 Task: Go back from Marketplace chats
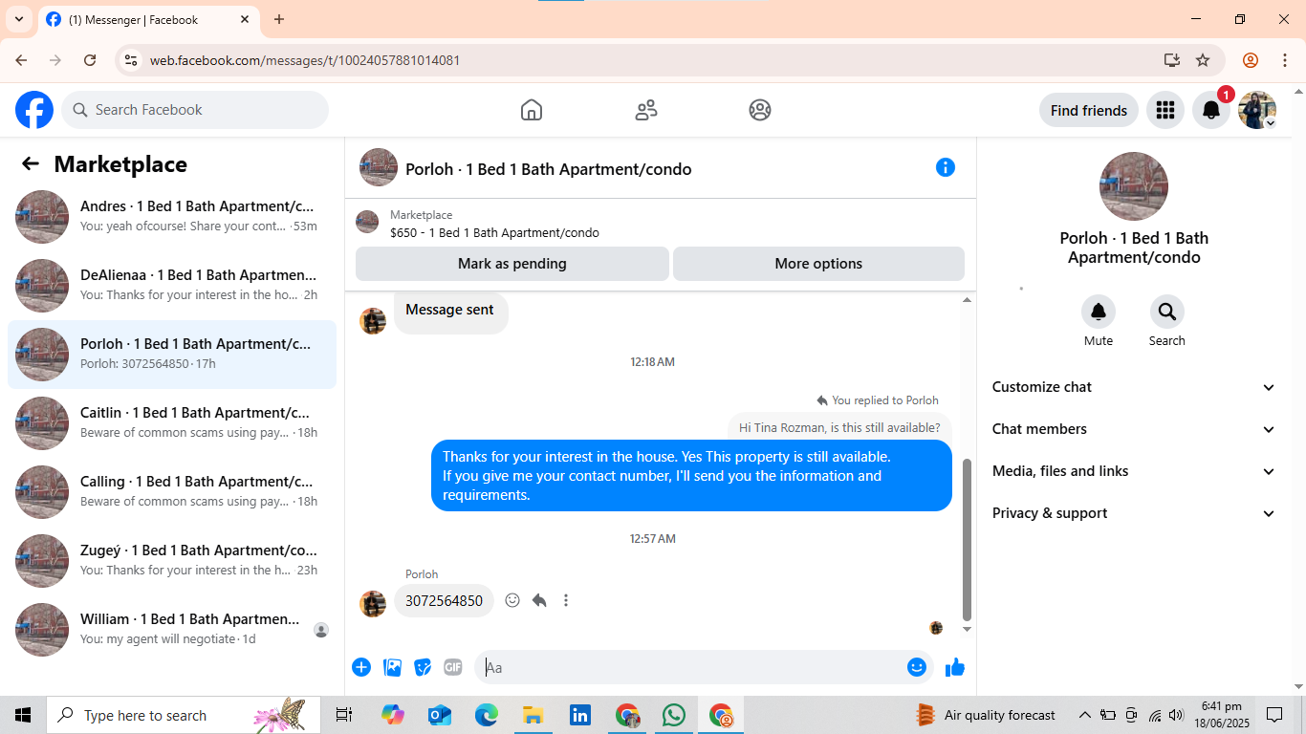(31, 163)
